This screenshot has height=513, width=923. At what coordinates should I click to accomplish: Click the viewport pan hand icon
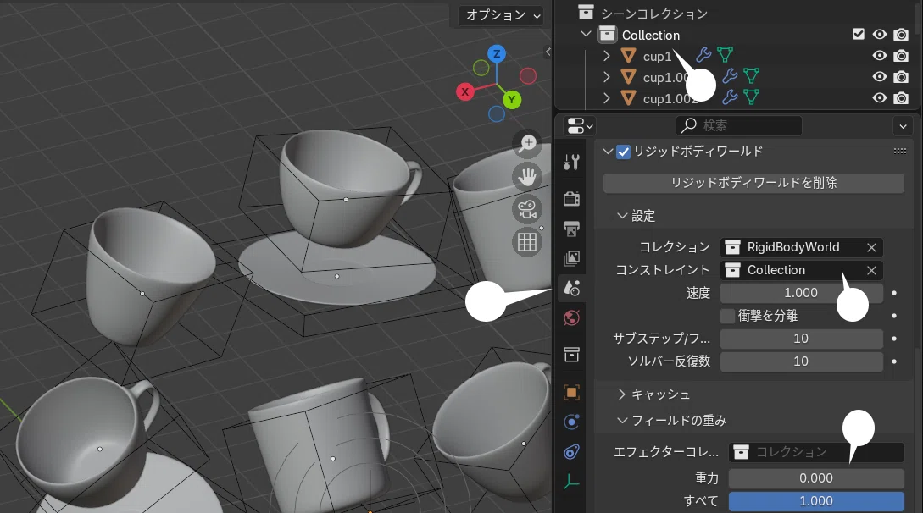coord(527,176)
